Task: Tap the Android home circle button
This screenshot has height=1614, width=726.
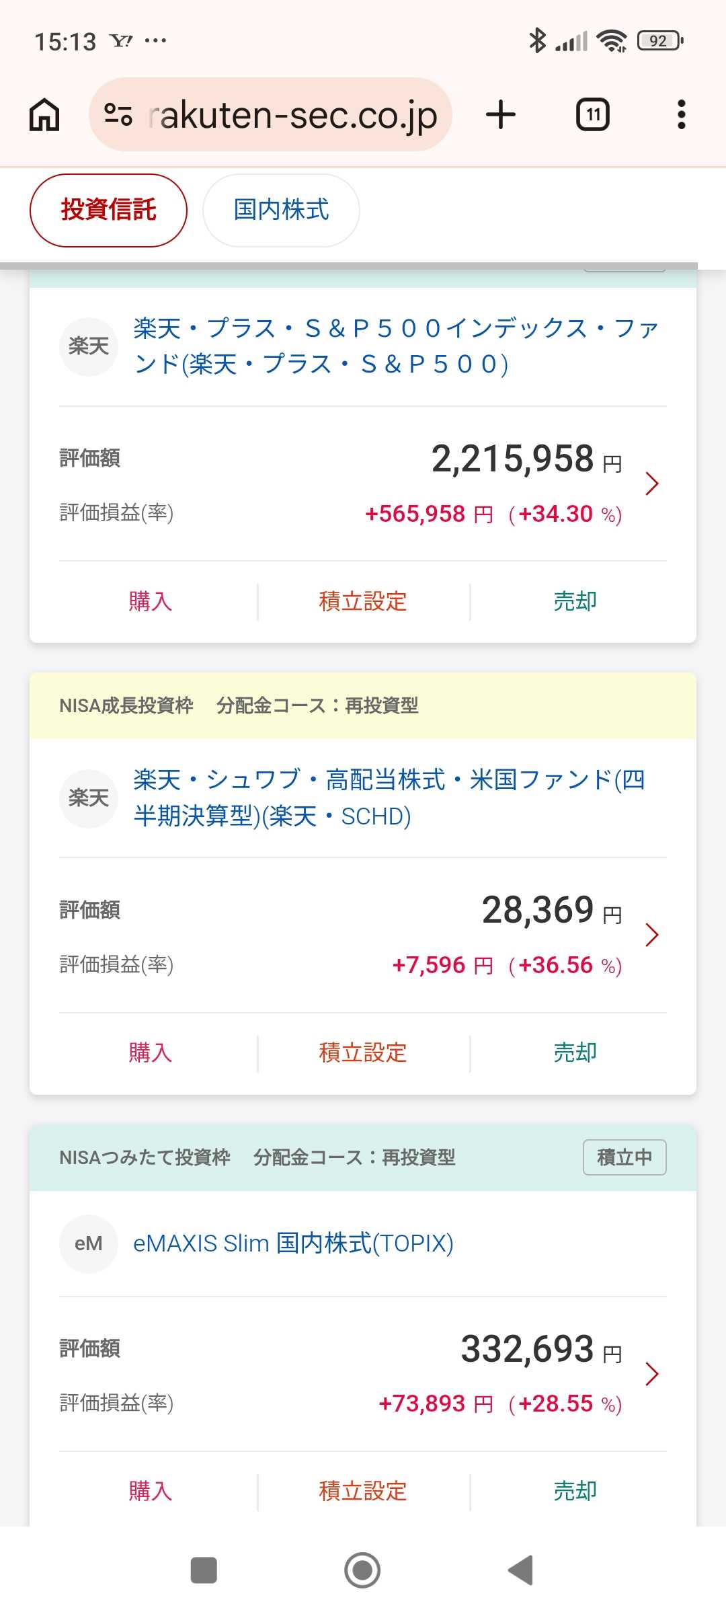Action: [362, 1570]
